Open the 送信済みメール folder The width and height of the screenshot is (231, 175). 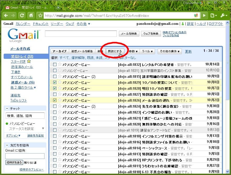(x=22, y=67)
